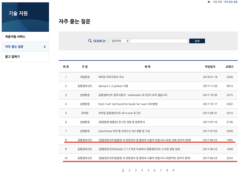Go to page 2 in pagination
Viewport: 239px width, 176px height.
129,170
